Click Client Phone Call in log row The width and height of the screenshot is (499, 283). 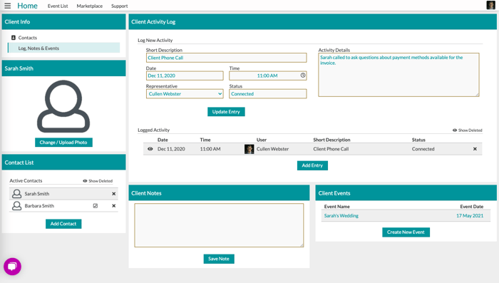tap(331, 149)
